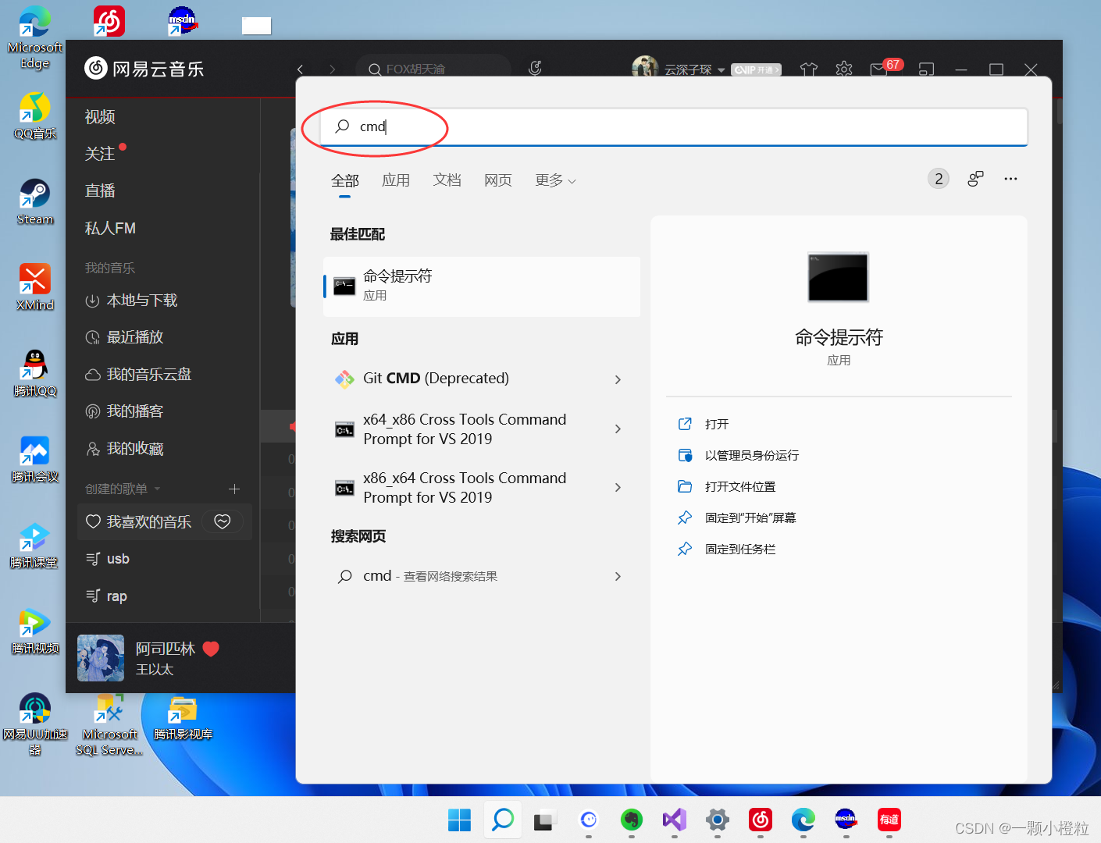This screenshot has height=843, width=1101.
Task: Open Microsoft Edge desktop shortcut
Action: (34, 37)
